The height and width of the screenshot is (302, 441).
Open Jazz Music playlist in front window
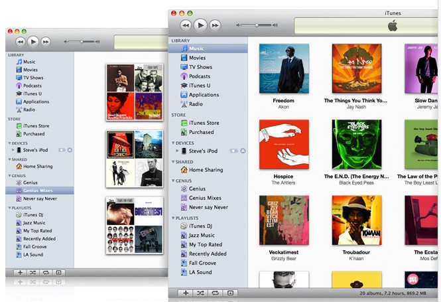208,236
